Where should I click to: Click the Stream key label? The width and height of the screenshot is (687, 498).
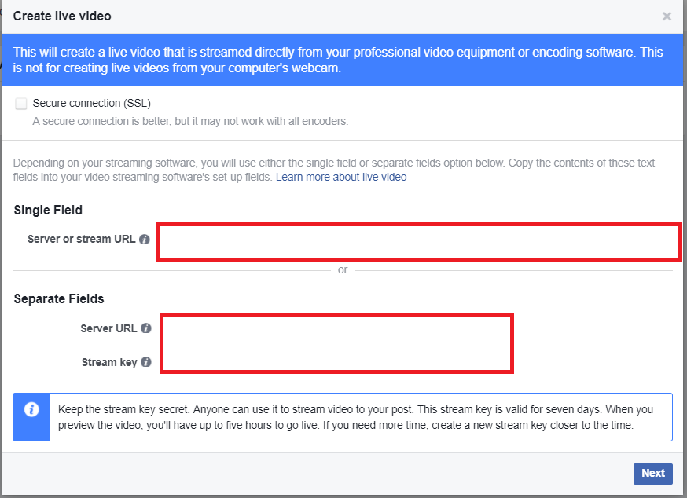pyautogui.click(x=109, y=362)
